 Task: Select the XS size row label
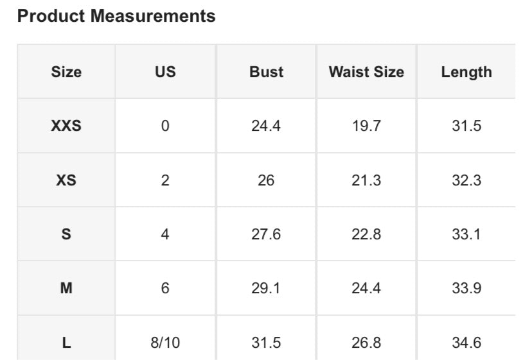(x=66, y=180)
